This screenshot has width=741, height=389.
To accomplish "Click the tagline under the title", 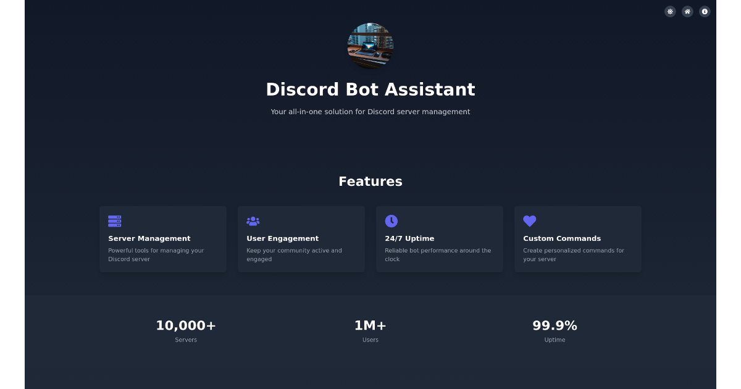I will point(371,111).
